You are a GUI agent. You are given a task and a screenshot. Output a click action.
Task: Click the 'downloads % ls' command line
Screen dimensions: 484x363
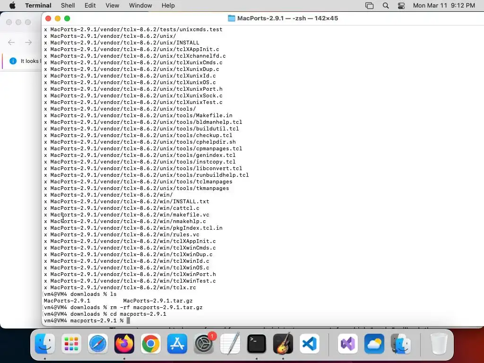[x=80, y=294]
